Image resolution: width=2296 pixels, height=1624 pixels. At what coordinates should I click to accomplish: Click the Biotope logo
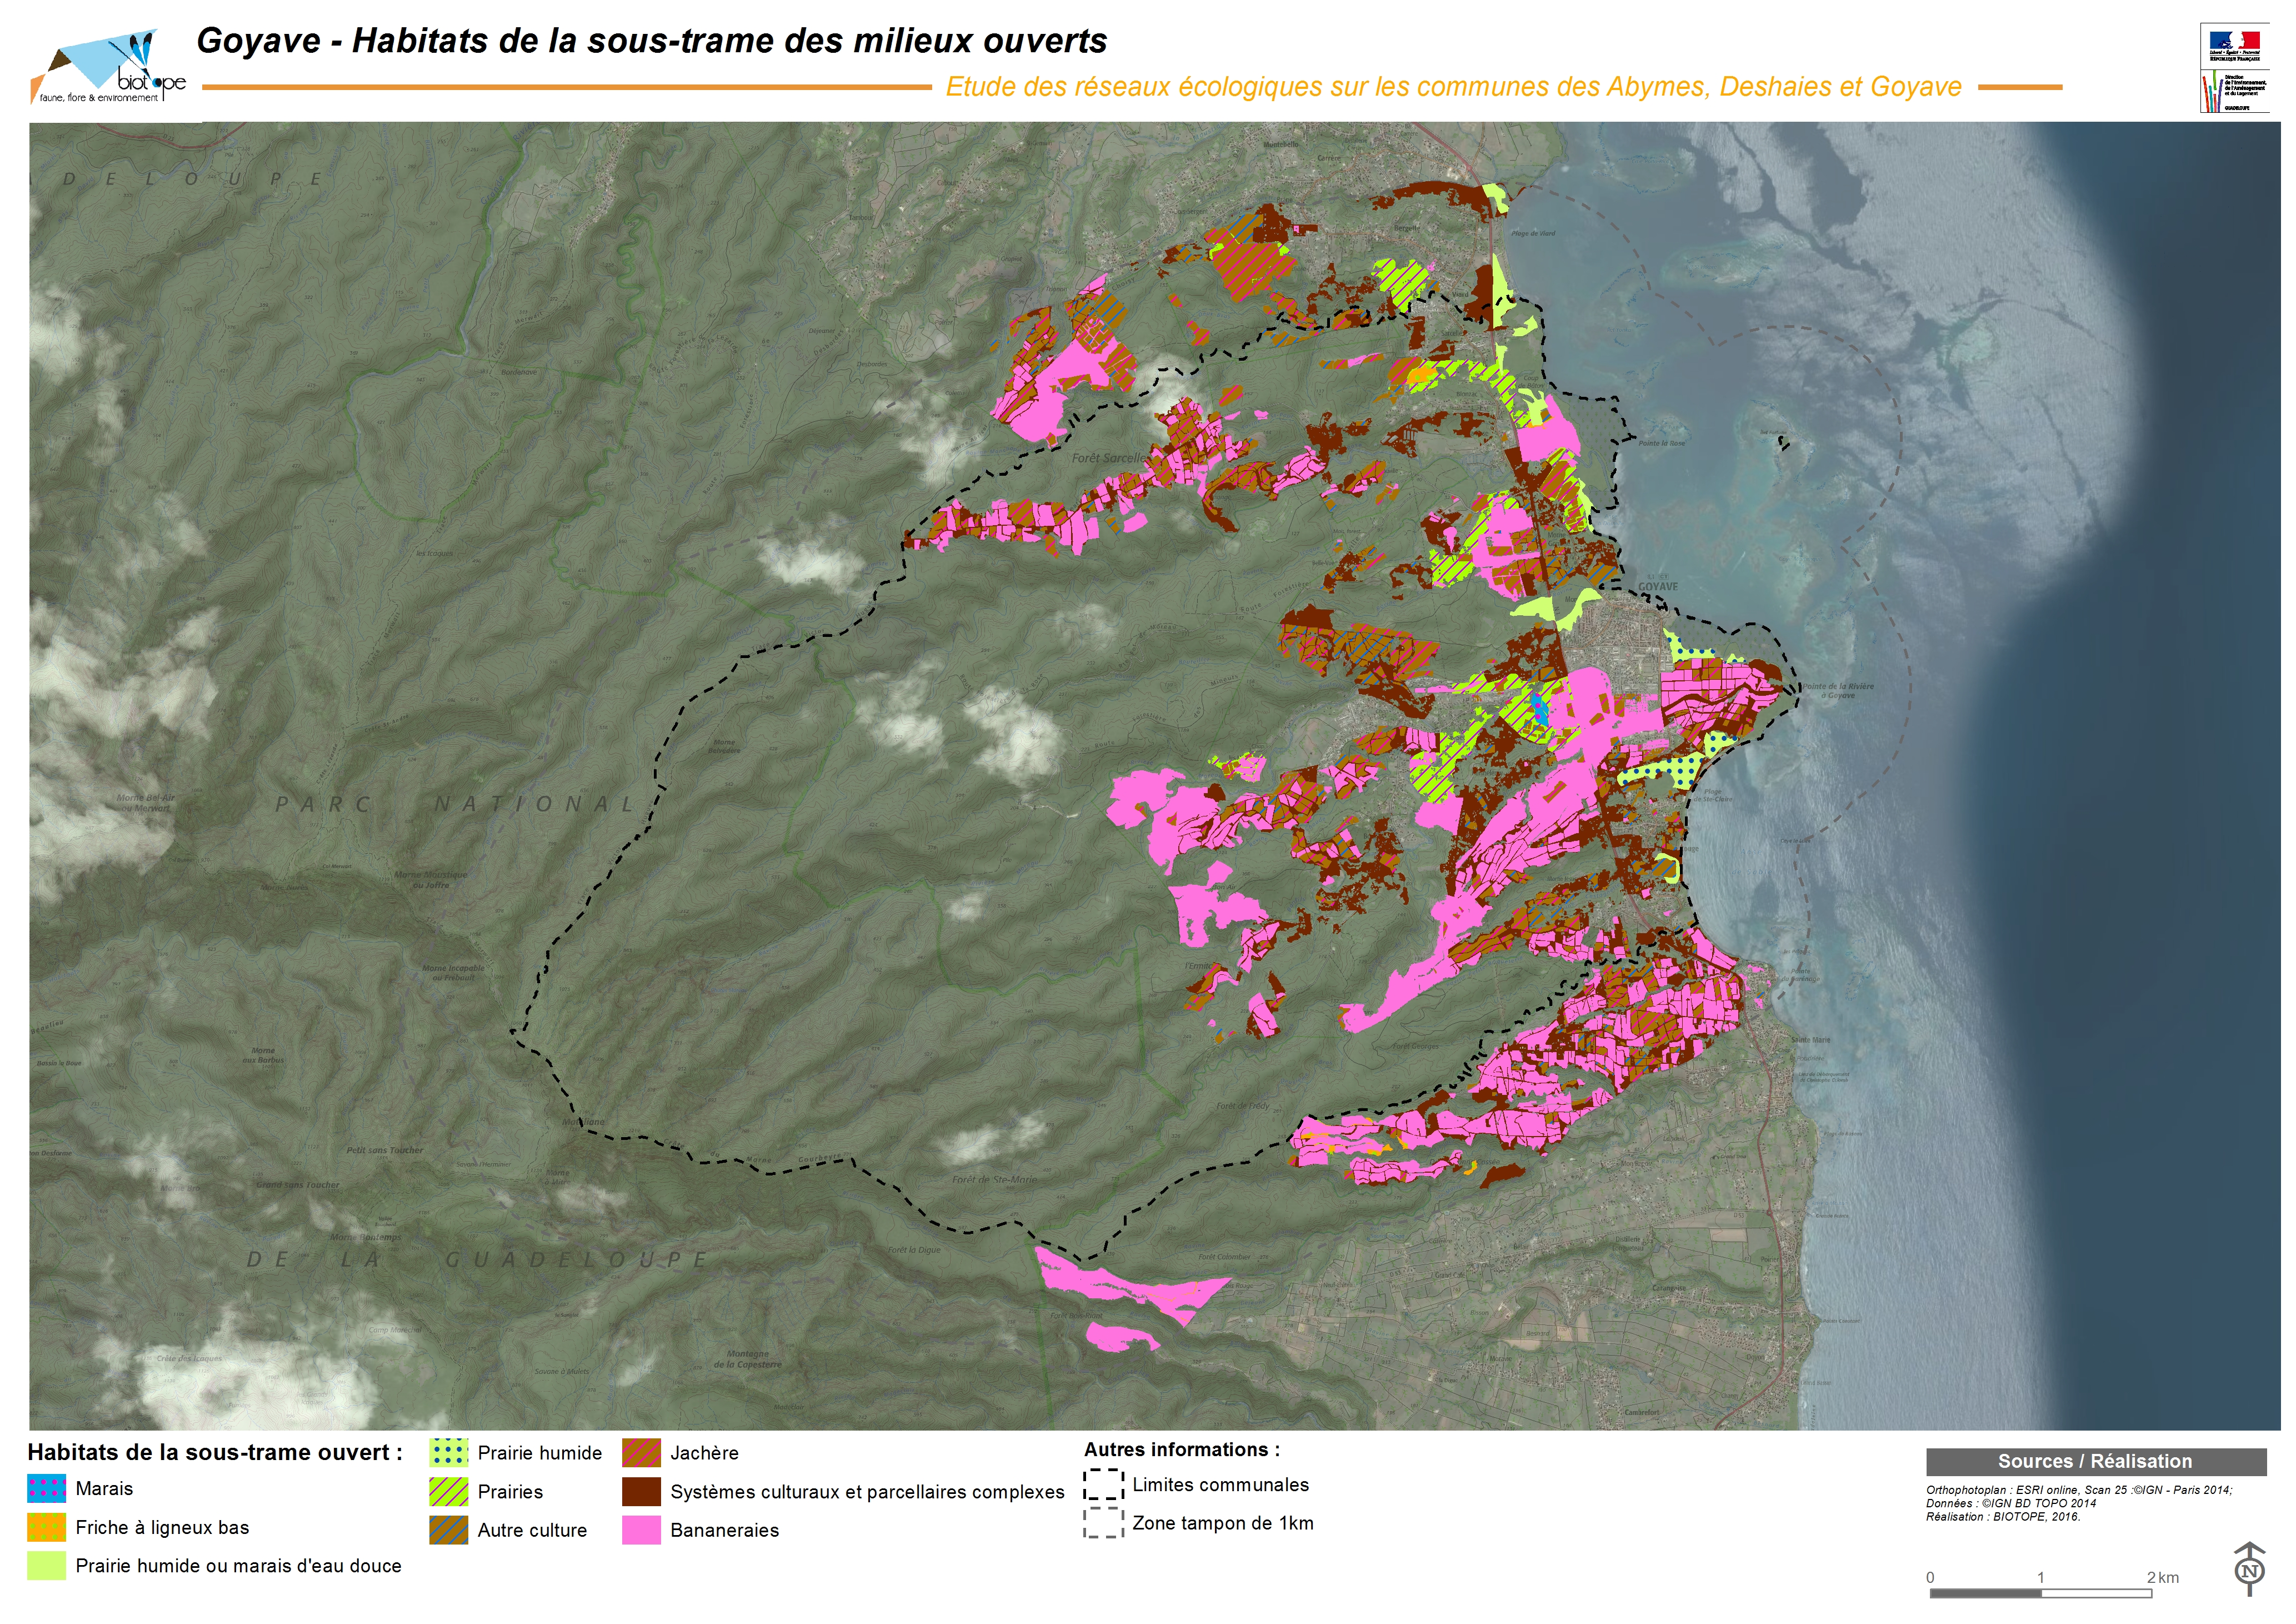(108, 67)
